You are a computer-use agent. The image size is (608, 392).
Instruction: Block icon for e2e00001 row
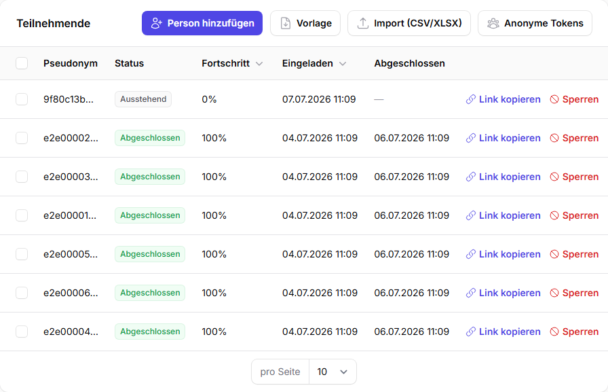554,216
